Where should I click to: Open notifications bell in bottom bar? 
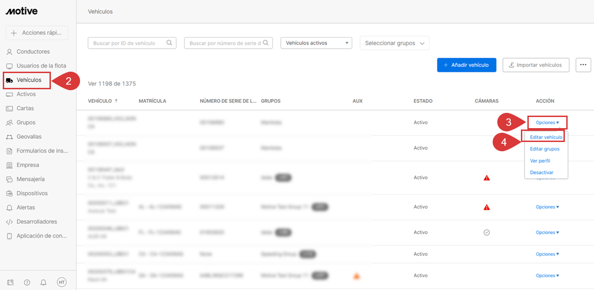[x=43, y=282]
